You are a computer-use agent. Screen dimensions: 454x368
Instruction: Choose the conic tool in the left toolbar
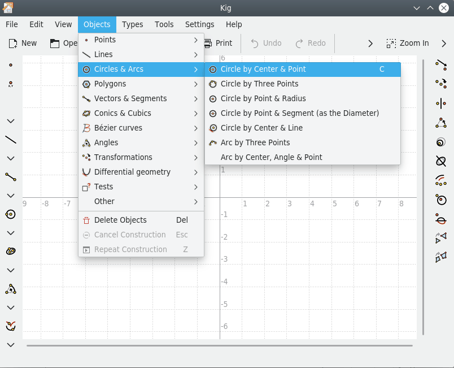click(11, 252)
